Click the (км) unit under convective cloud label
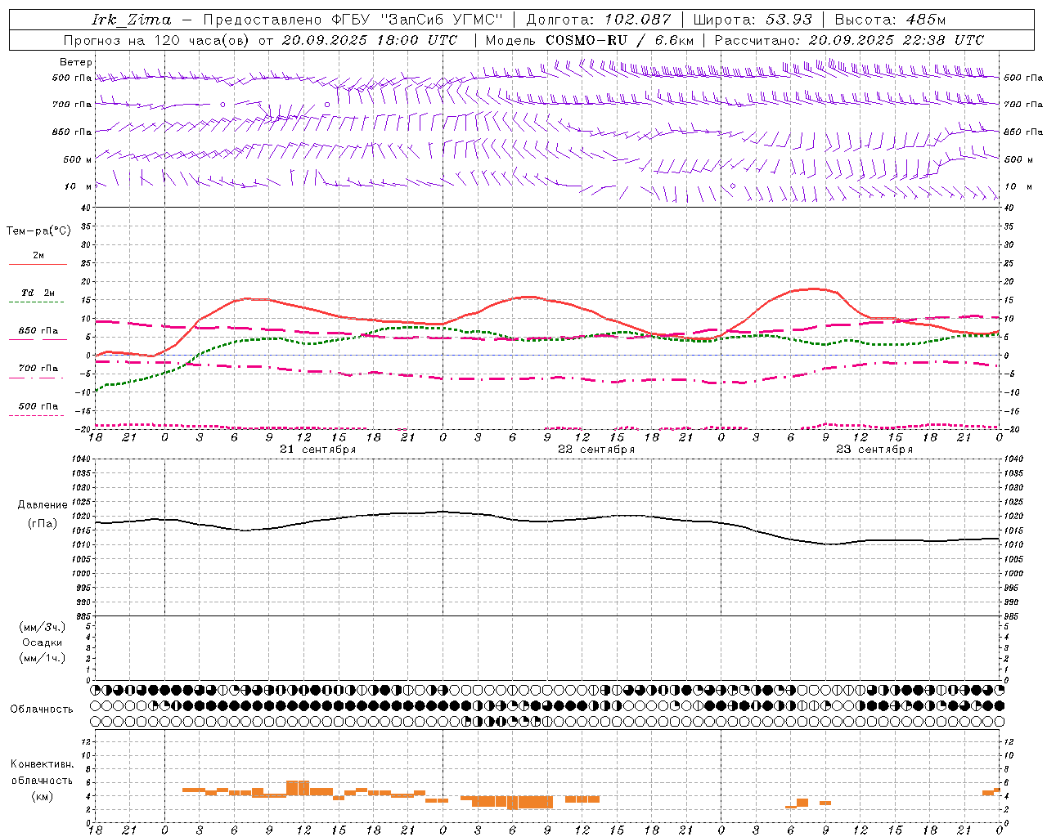This screenshot has height=837, width=1047. click(x=43, y=796)
